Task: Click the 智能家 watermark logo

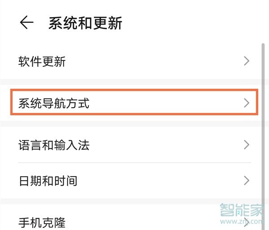Action: (241, 210)
